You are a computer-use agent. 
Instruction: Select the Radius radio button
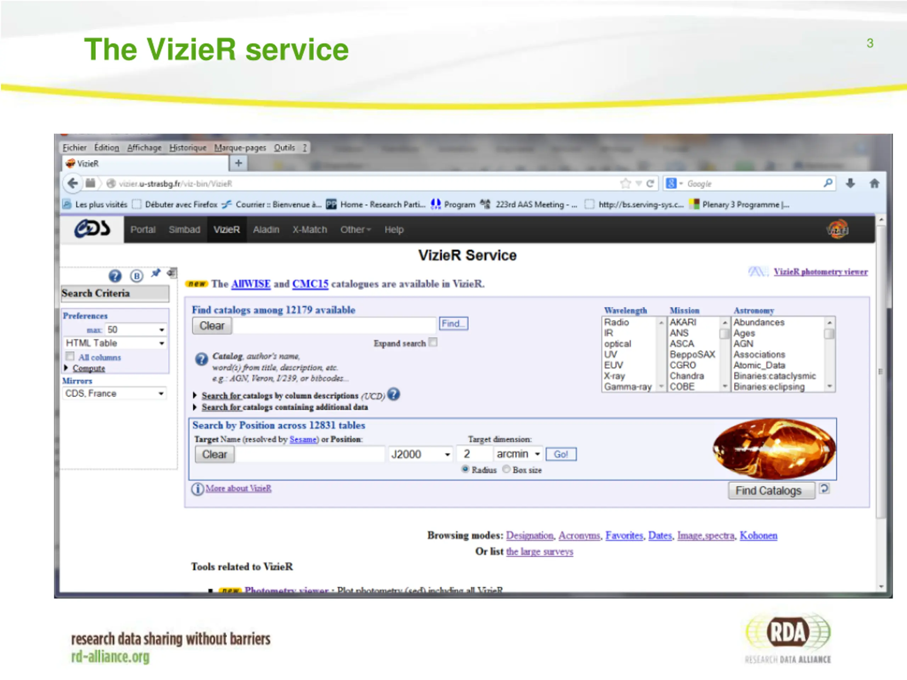pos(465,469)
